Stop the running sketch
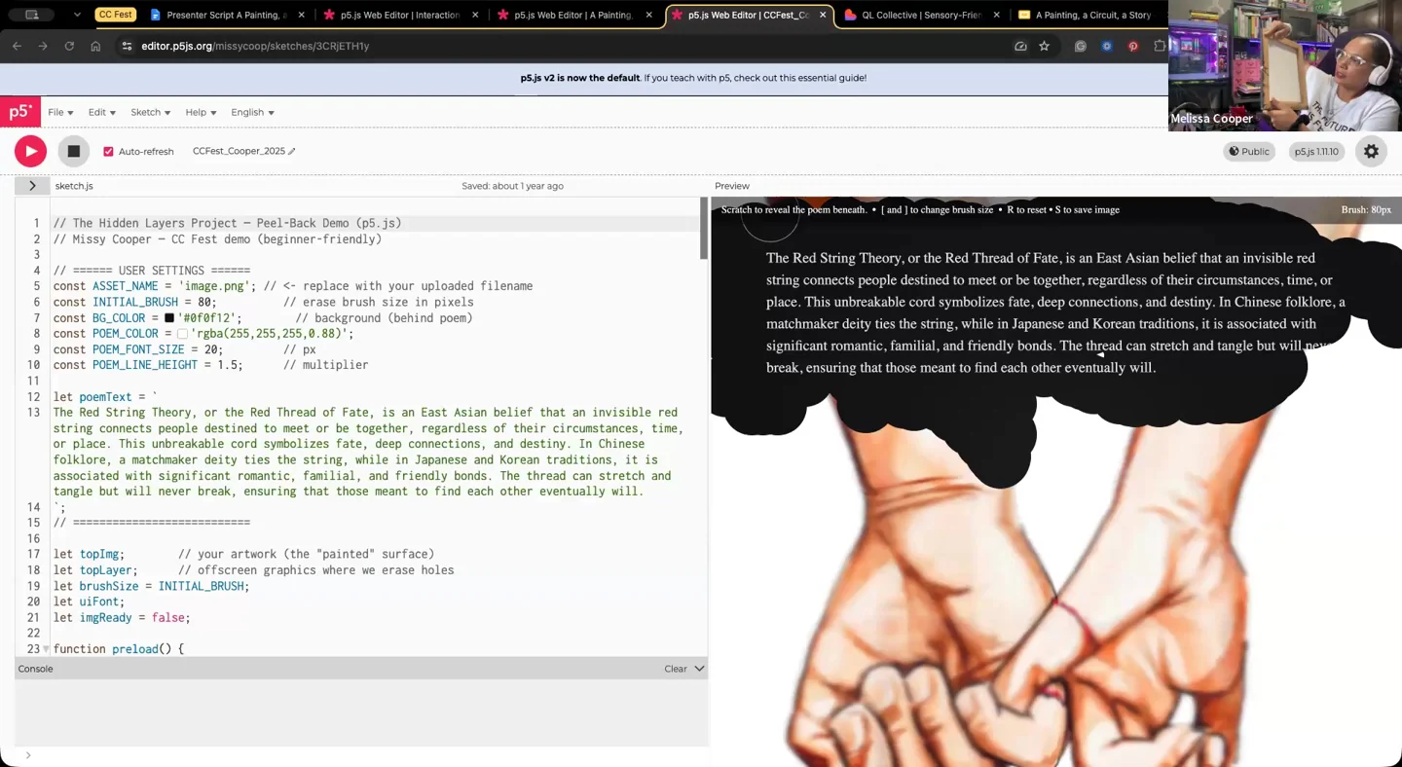This screenshot has height=767, width=1402. click(x=73, y=151)
